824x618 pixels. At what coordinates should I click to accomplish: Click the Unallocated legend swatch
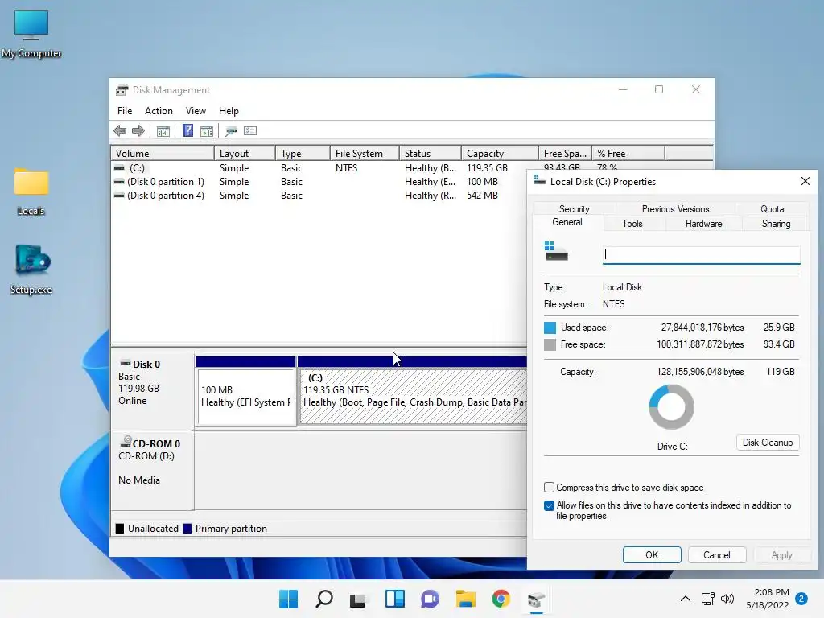point(120,529)
